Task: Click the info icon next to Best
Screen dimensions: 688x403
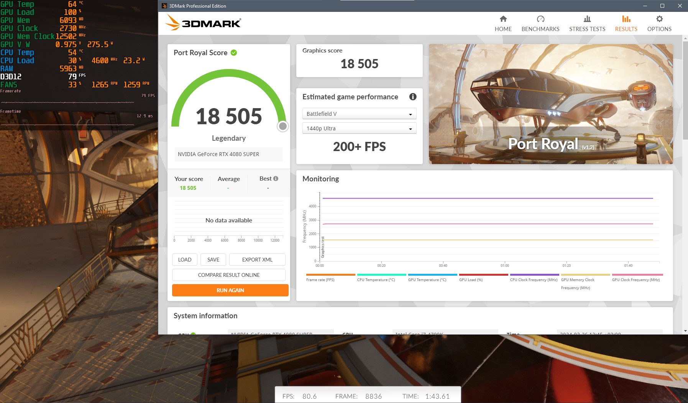Action: (x=276, y=178)
